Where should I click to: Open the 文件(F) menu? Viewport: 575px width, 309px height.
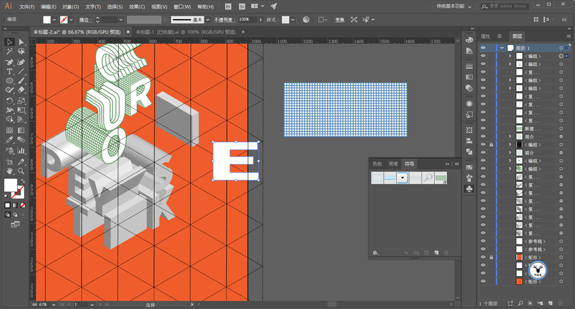point(27,6)
